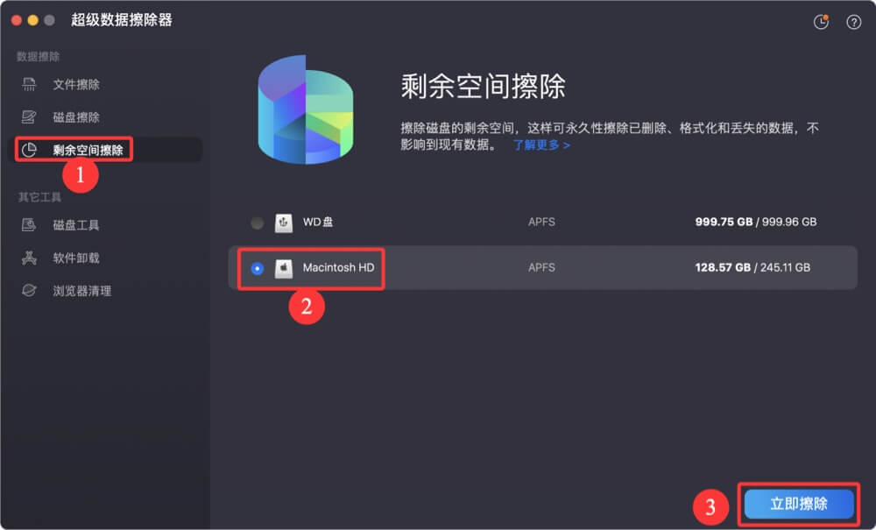Deselect the Macintosh HD disk selector

click(x=257, y=269)
